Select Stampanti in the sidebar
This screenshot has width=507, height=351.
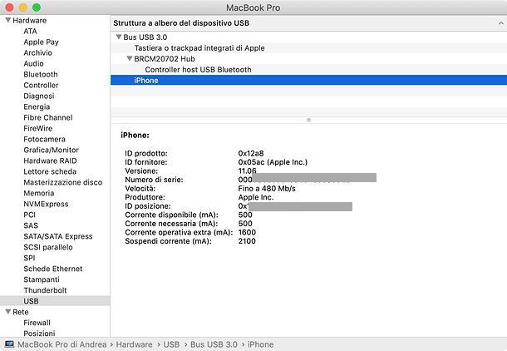pyautogui.click(x=42, y=279)
